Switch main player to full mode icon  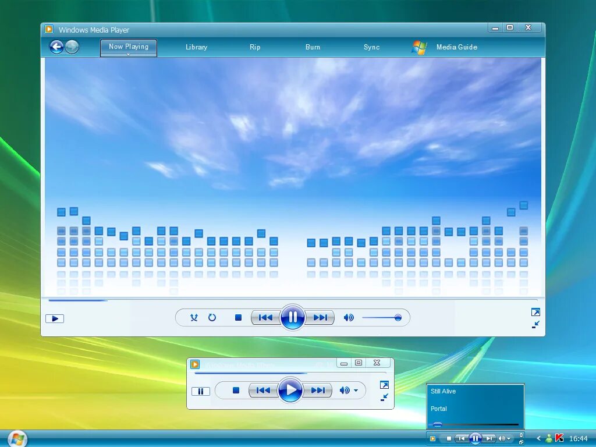click(535, 312)
